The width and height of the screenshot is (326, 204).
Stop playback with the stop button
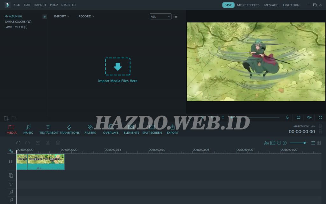223,117
